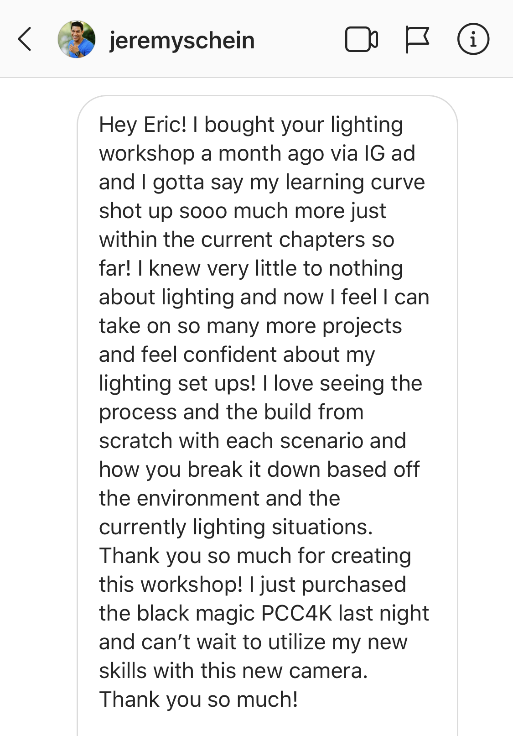Tap the final "Thank you so much!" line

click(x=199, y=699)
